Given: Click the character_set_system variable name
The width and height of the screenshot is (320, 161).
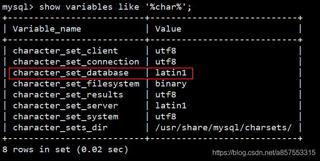Looking at the screenshot, I should point(65,117).
